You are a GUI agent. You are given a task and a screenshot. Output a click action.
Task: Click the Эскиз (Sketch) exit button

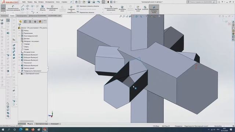click(x=3, y=8)
